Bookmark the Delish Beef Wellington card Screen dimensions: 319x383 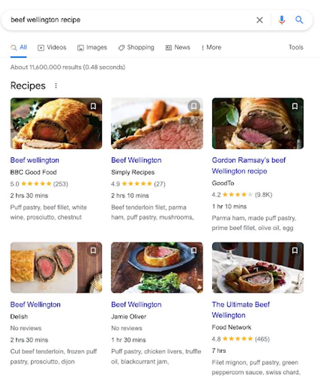tap(93, 250)
